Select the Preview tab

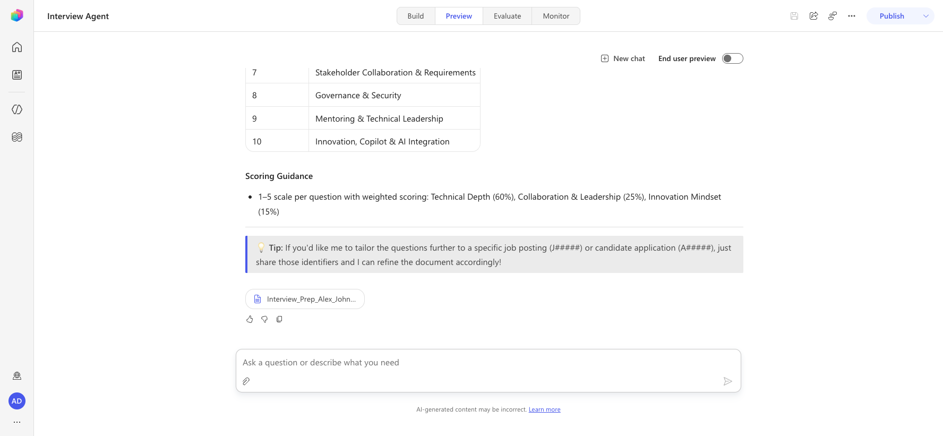click(x=459, y=16)
